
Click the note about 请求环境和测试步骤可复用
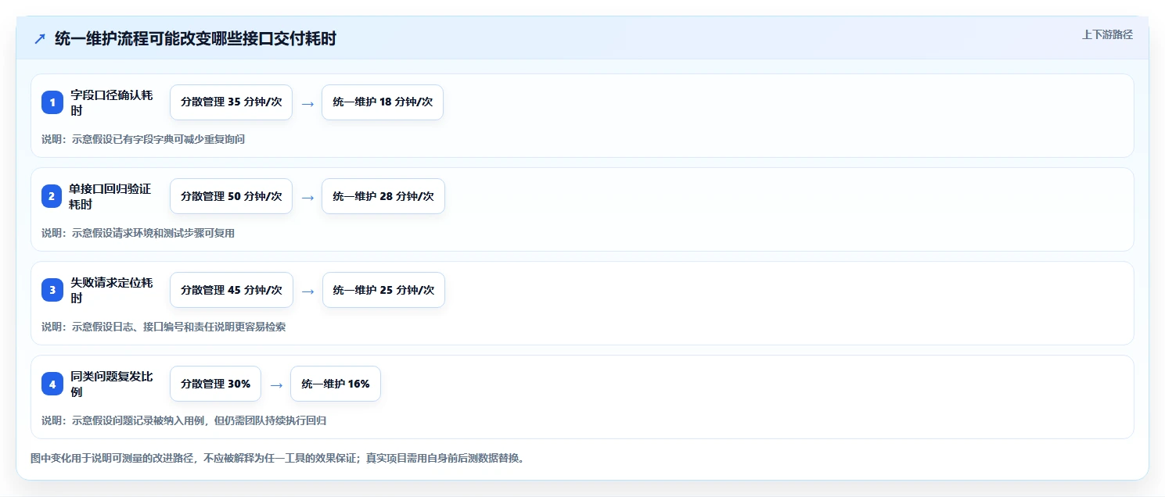(138, 233)
